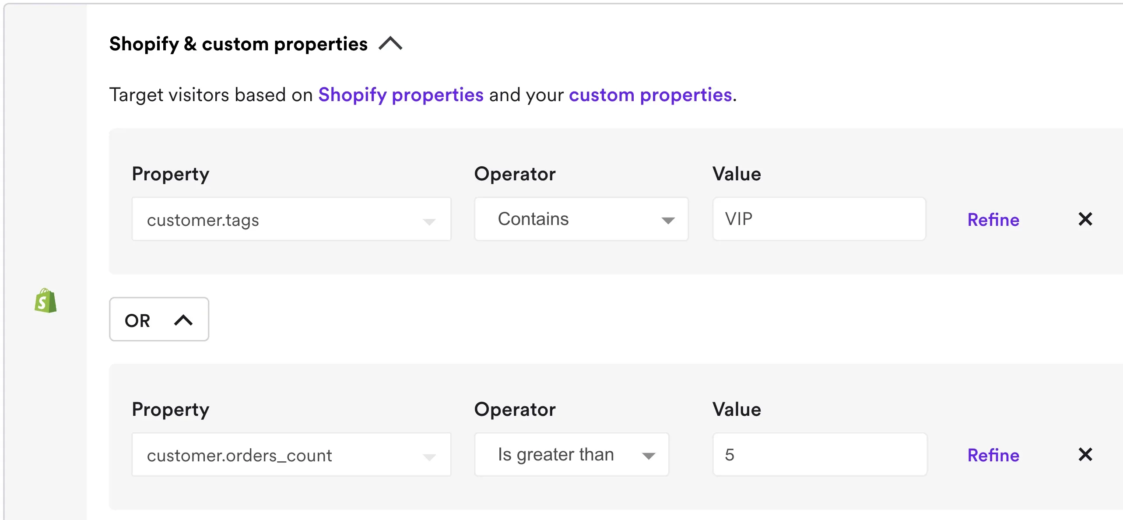Collapse the Shopify & custom properties section

390,44
